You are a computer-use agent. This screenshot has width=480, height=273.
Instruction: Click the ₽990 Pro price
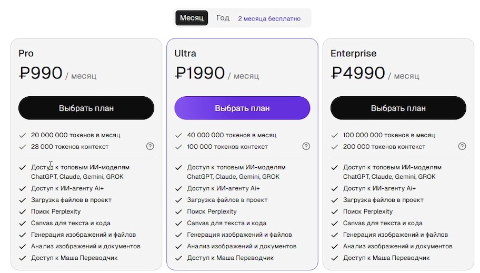tap(41, 74)
